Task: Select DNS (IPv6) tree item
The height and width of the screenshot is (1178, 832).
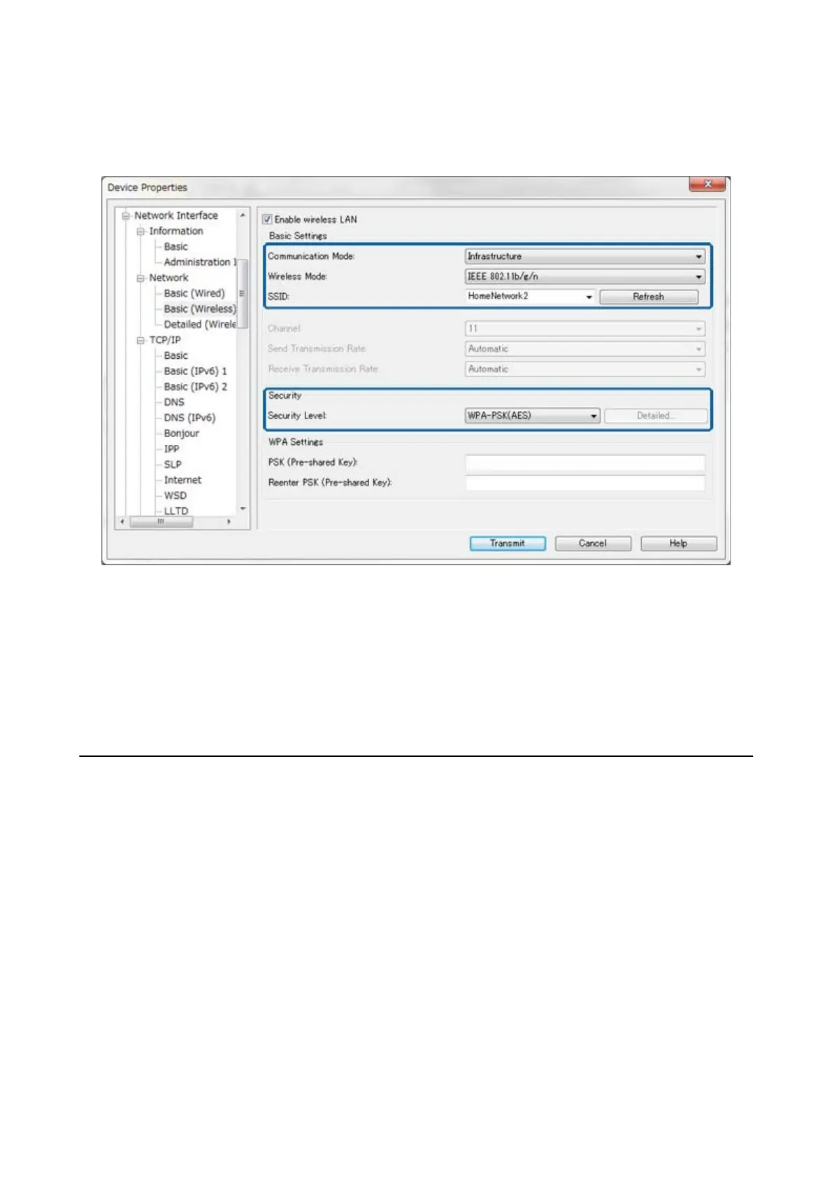Action: point(189,418)
